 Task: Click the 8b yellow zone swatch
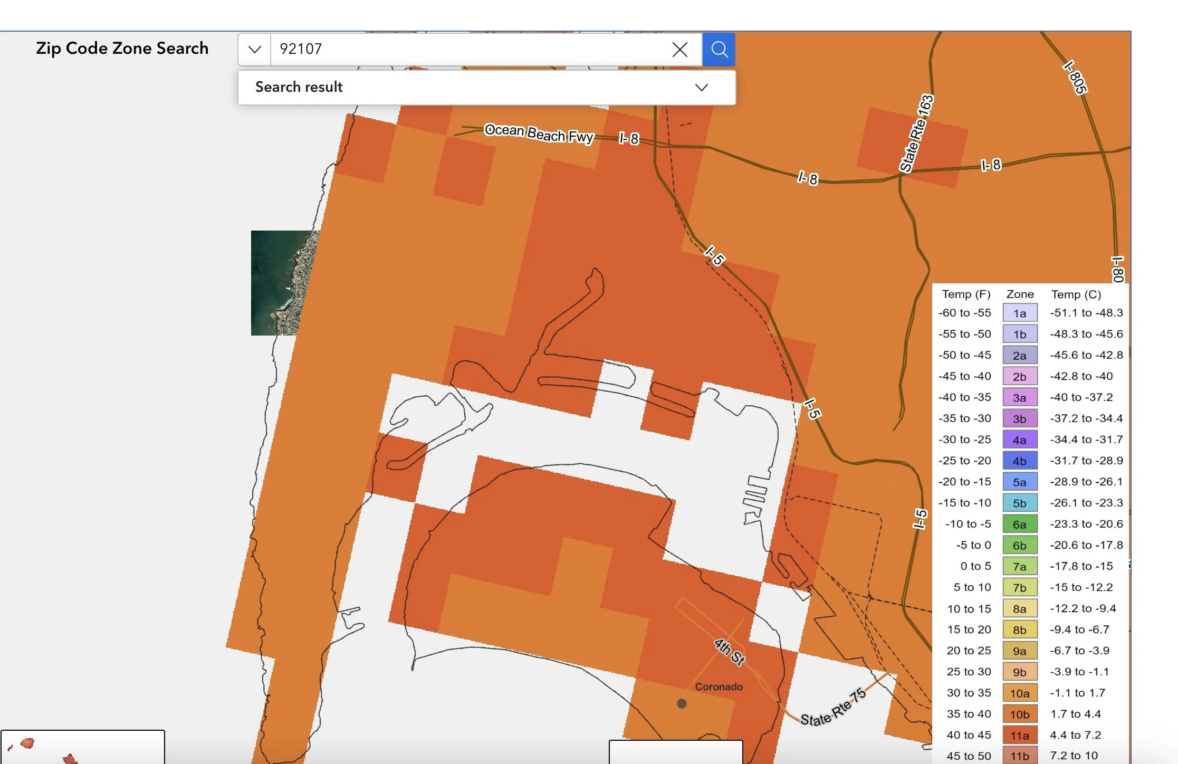pyautogui.click(x=1020, y=629)
